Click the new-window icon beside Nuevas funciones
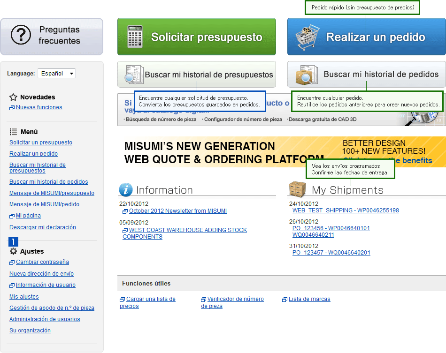This screenshot has width=446, height=353. 12,108
